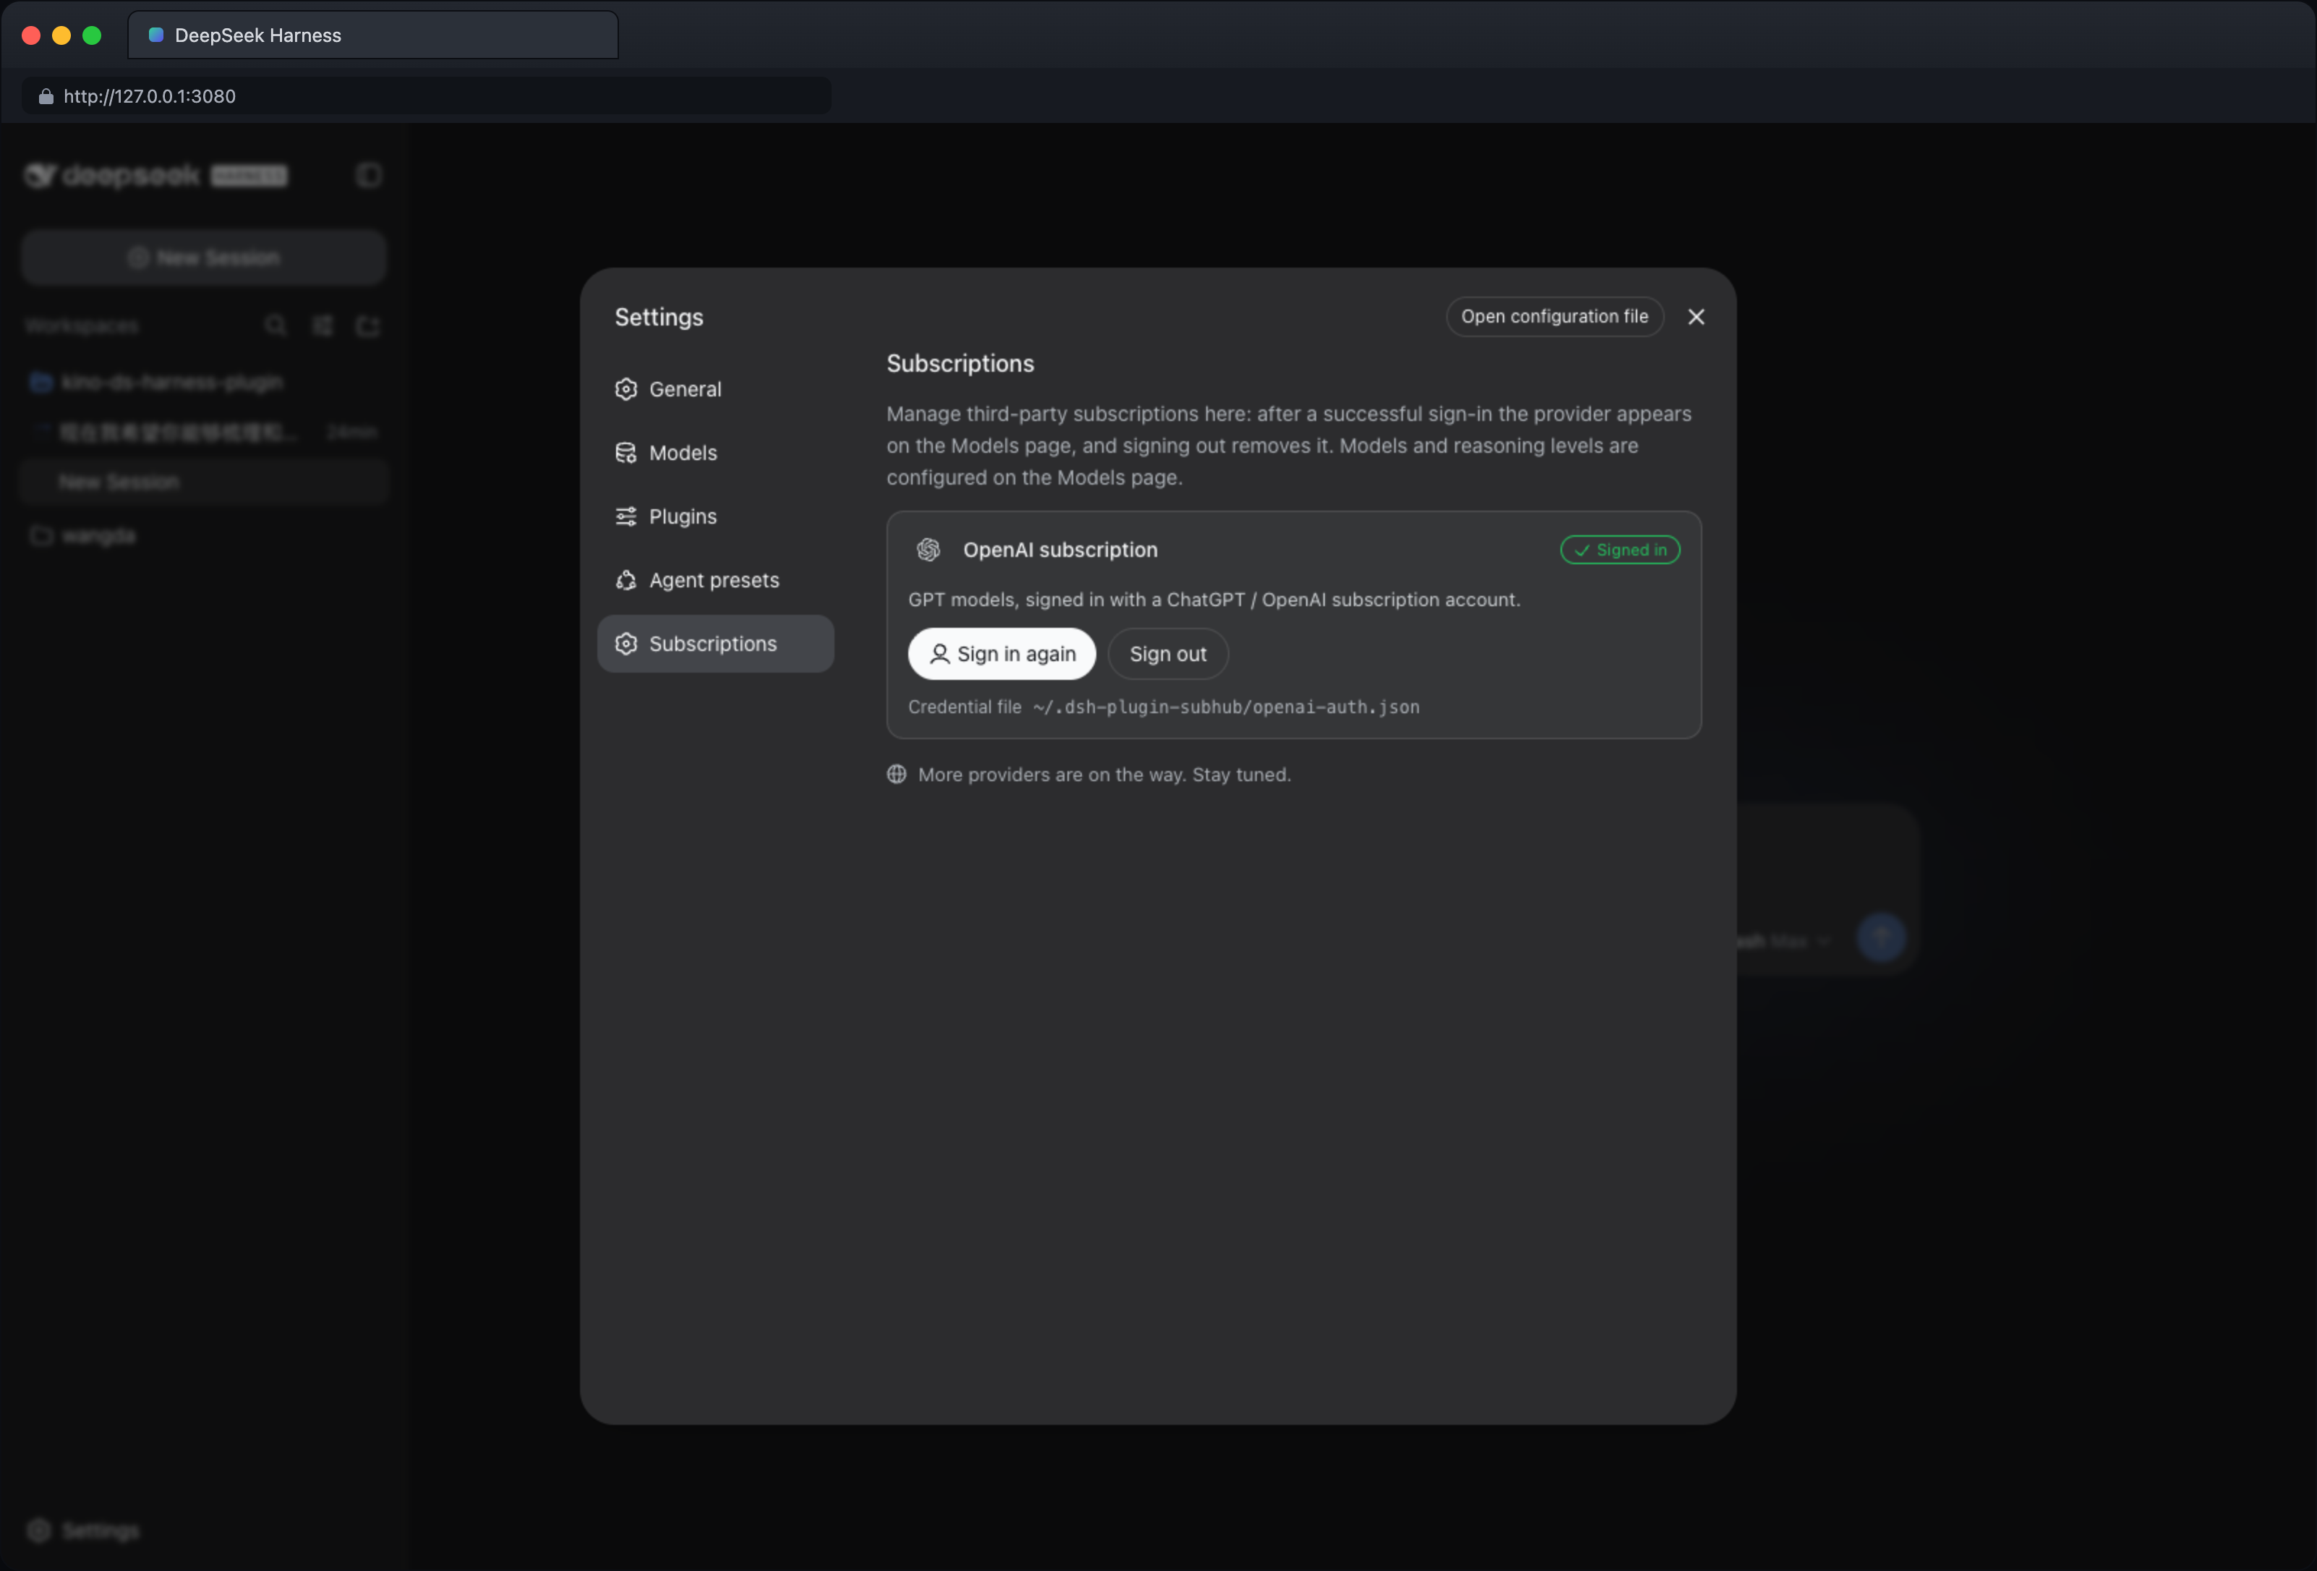Click the lock icon in address bar

(45, 95)
